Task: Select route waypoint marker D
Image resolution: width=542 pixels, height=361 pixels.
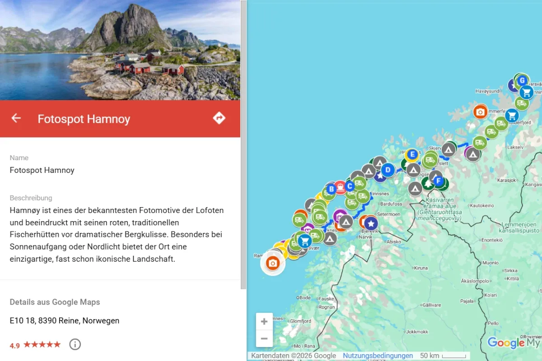Action: point(388,171)
